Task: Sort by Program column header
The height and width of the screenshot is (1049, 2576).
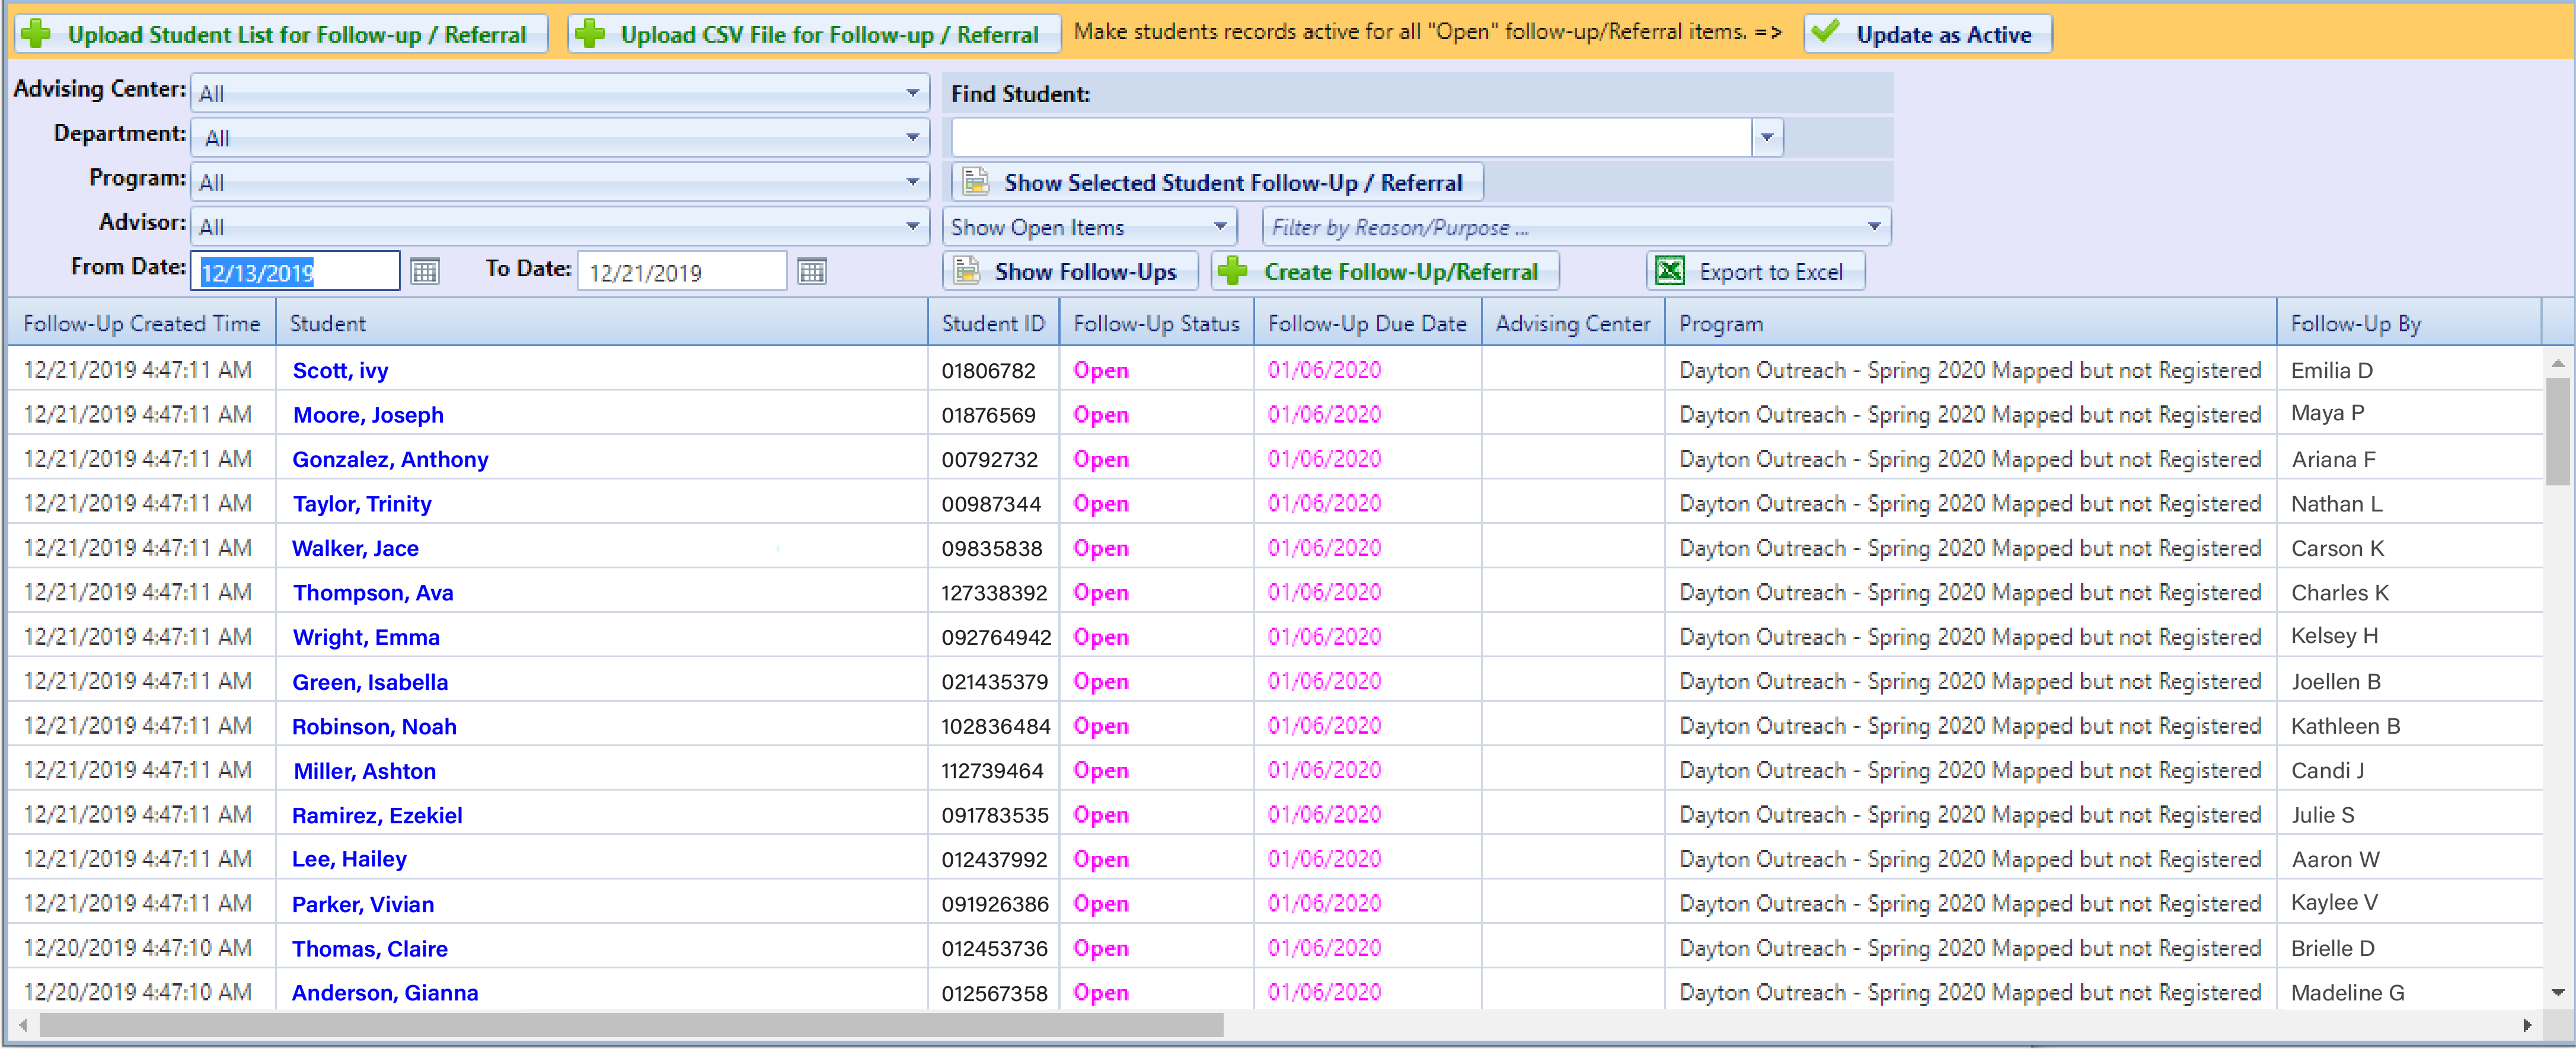Action: (1970, 323)
